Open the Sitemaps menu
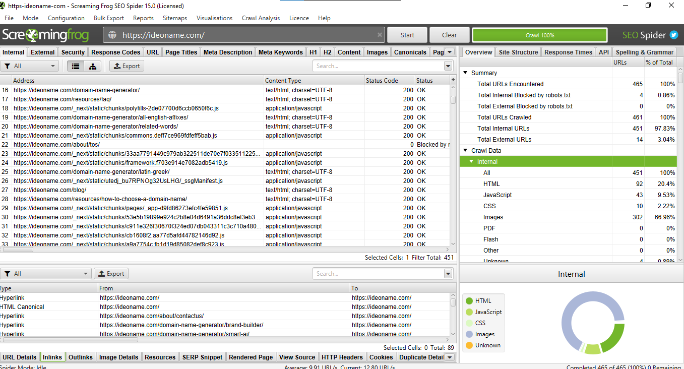684x369 pixels. coord(175,18)
